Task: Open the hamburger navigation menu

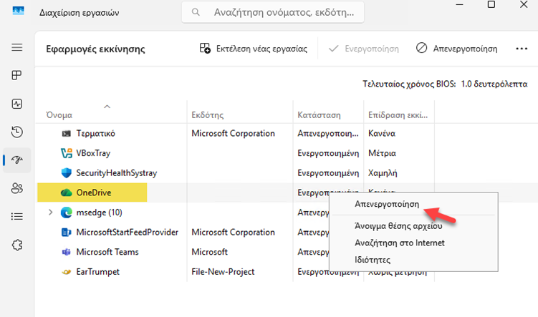Action: (17, 47)
